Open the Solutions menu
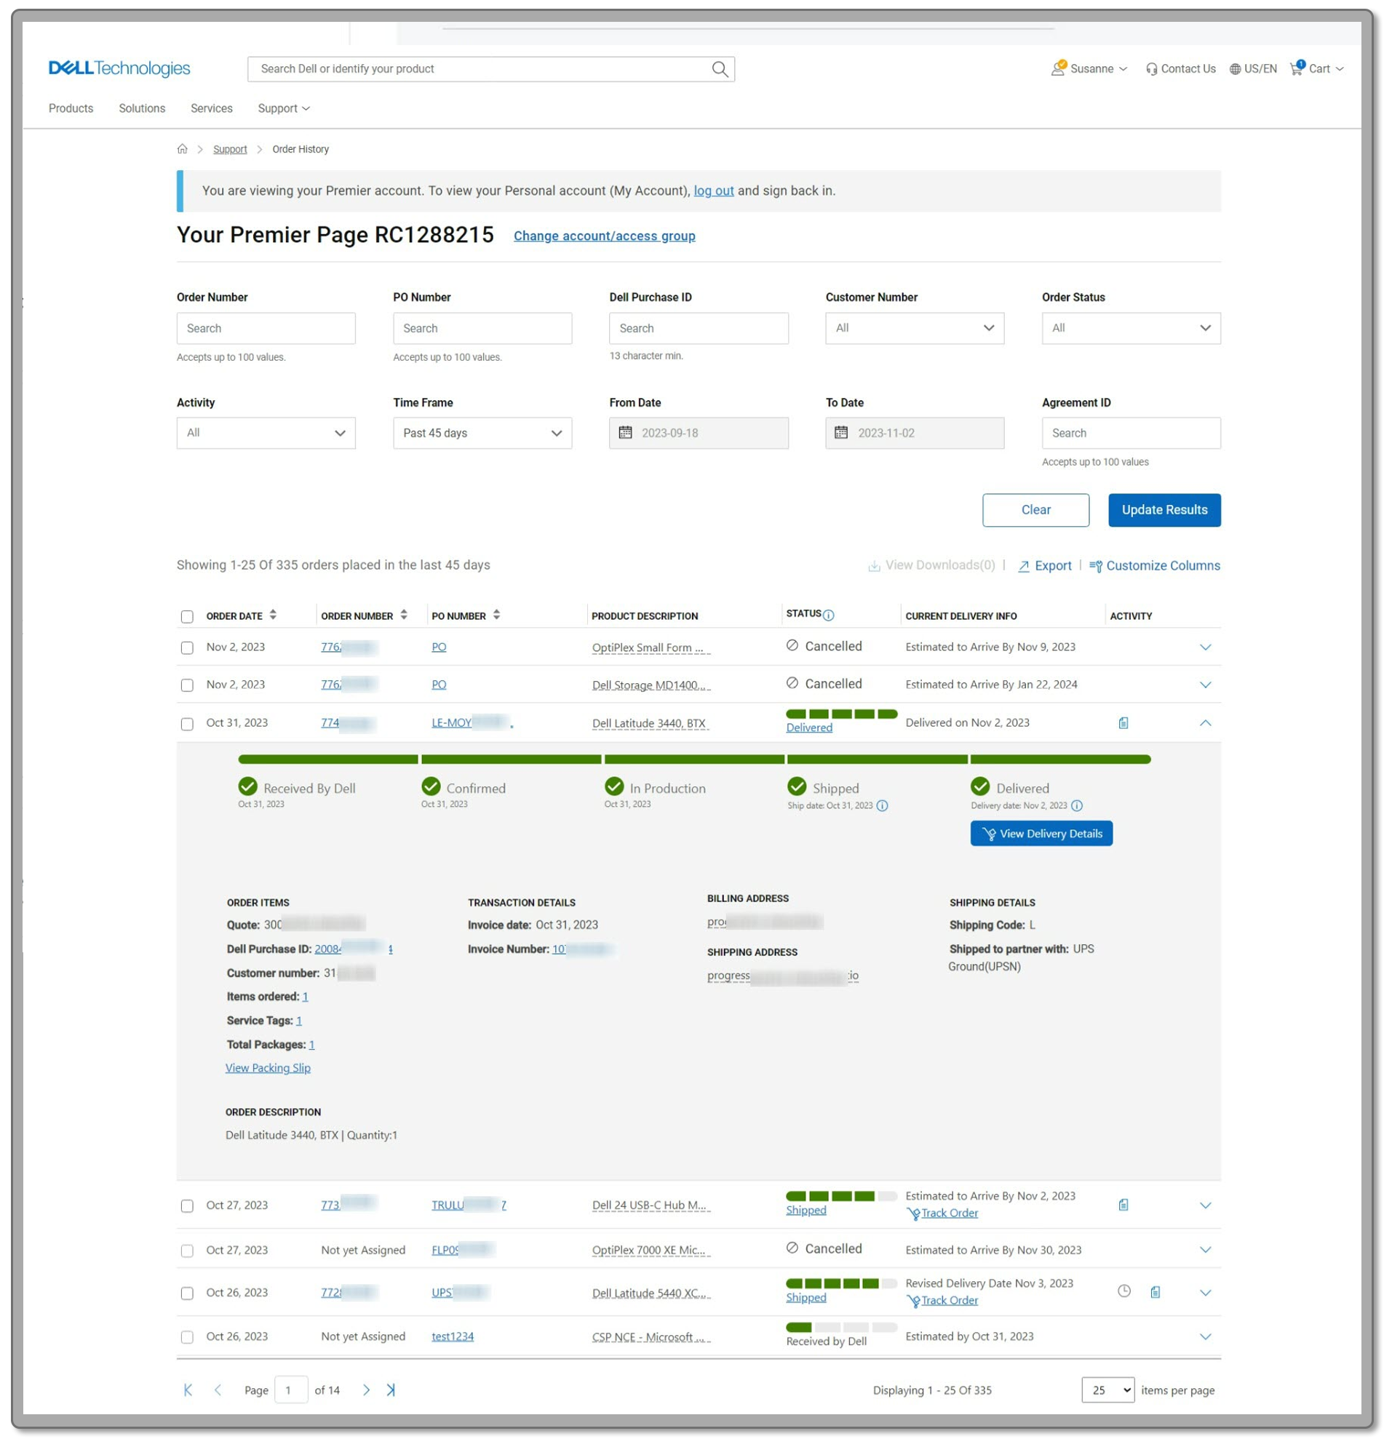Image resolution: width=1384 pixels, height=1447 pixels. click(x=143, y=108)
